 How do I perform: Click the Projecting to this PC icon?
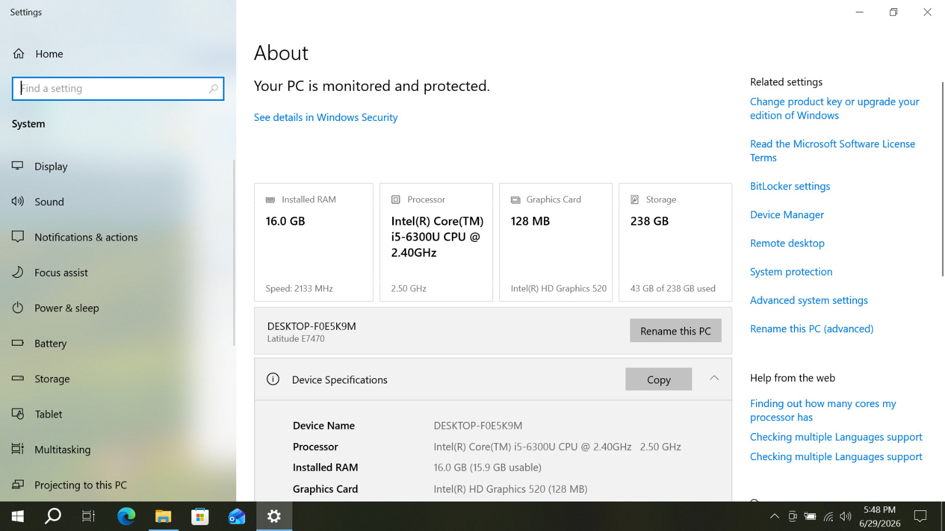tap(18, 484)
